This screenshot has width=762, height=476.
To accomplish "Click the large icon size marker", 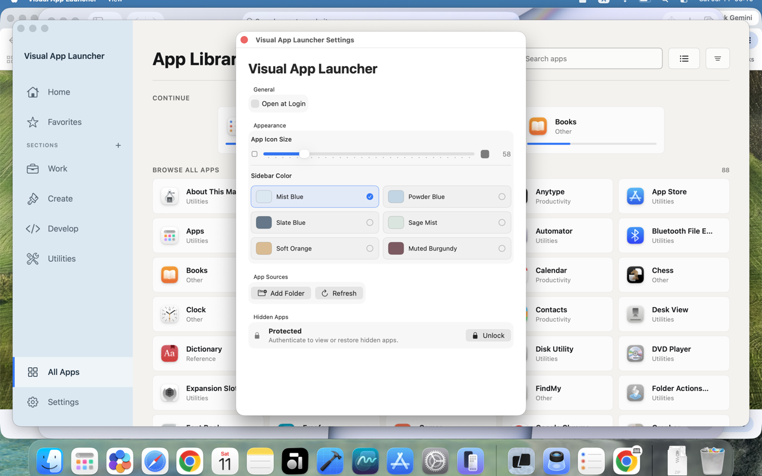I will pos(485,154).
